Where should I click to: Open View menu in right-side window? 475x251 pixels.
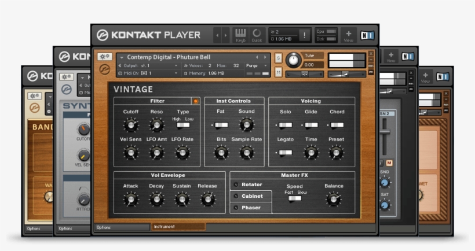coord(391,57)
